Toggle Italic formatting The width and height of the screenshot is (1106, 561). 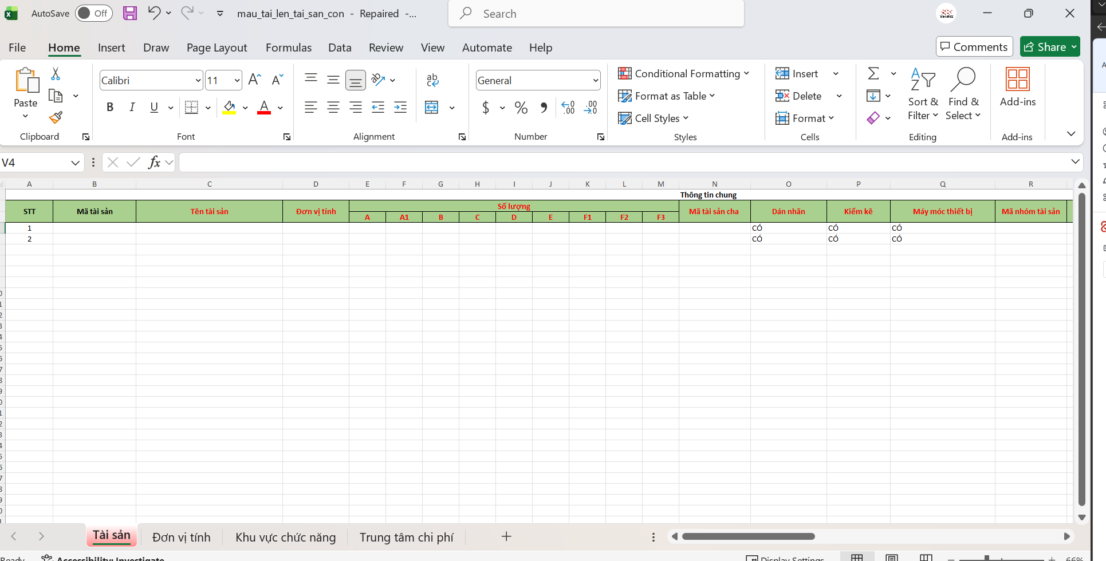[x=132, y=108]
